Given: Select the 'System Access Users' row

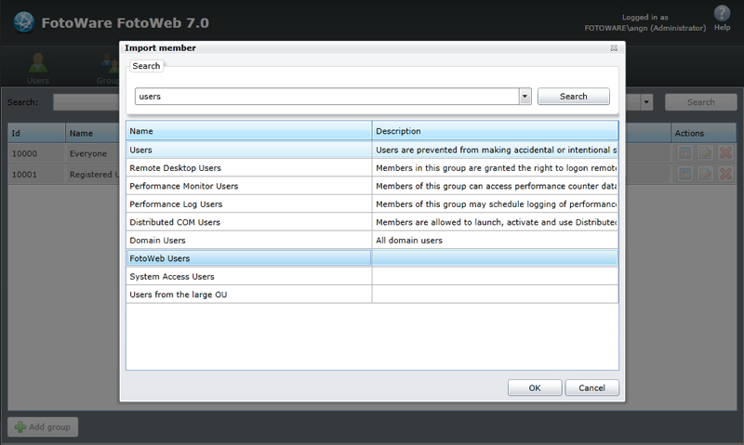Looking at the screenshot, I should click(x=372, y=276).
